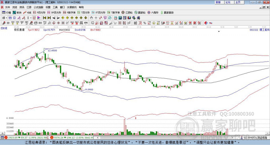
Task: Click the yin-yang icon in toolbar
Action: pos(206,23)
